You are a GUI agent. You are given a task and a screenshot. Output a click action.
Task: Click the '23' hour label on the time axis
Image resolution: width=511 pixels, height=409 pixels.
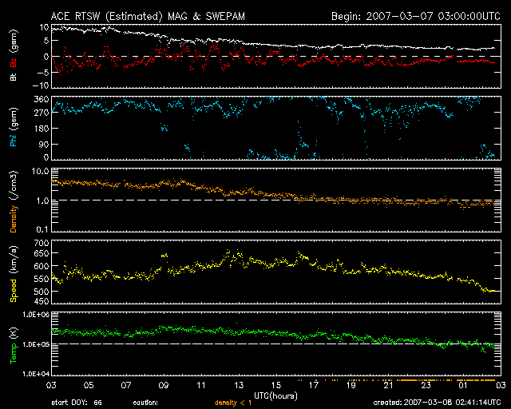tap(426, 385)
